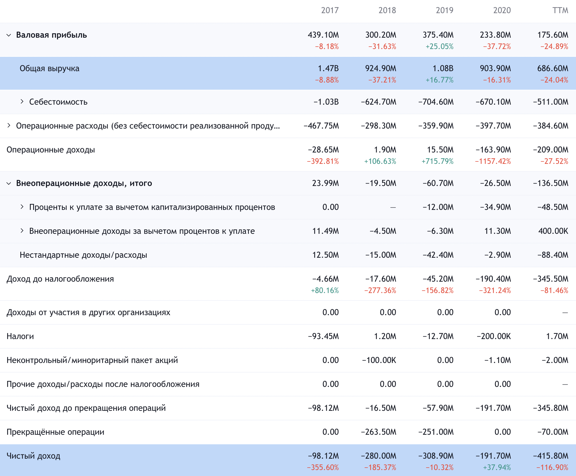The height and width of the screenshot is (476, 576).
Task: Click minority interest value −100.00K
Action: tap(379, 360)
